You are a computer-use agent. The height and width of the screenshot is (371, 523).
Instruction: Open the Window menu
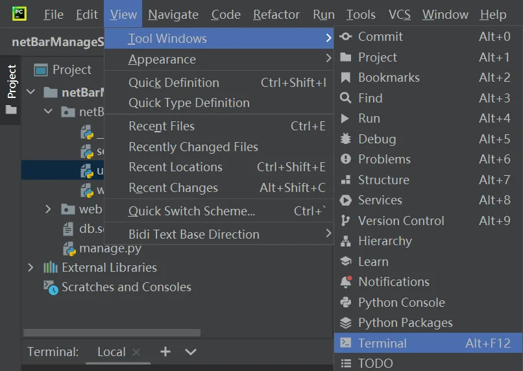[445, 14]
